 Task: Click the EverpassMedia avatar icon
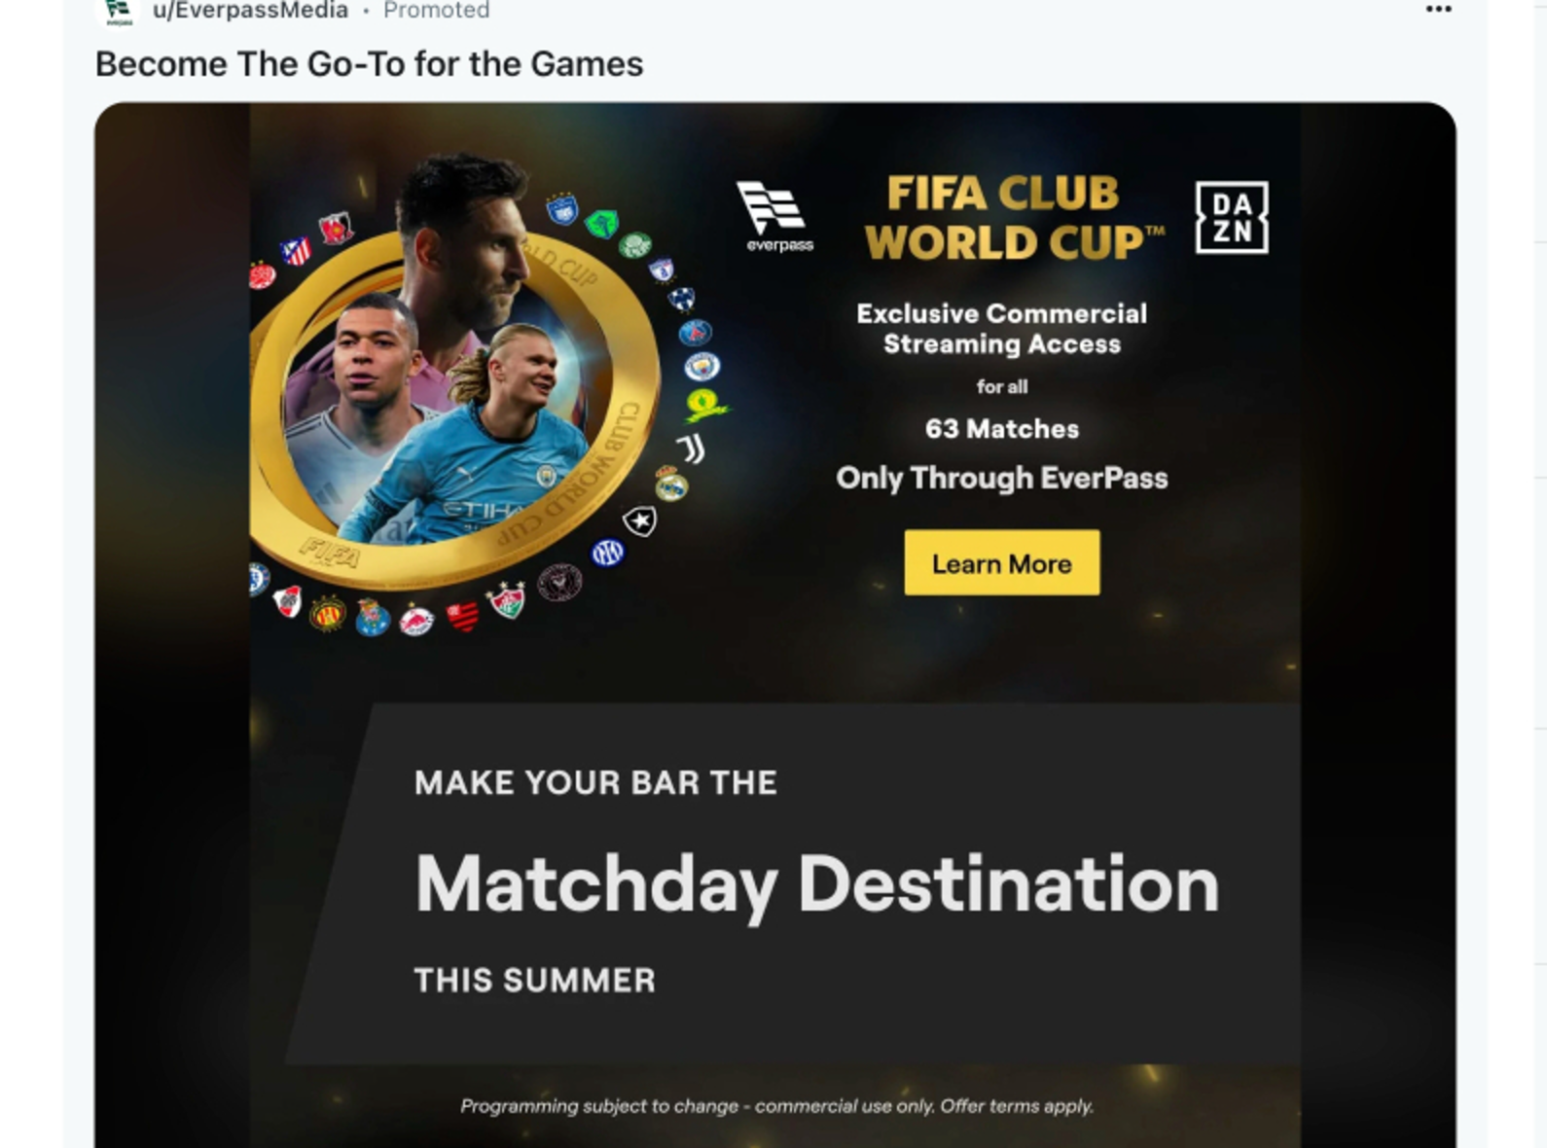(118, 11)
